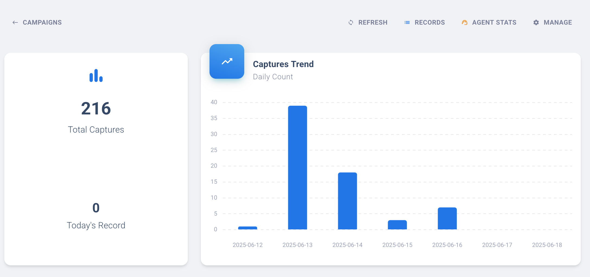Click the y-axis value 20

(214, 166)
